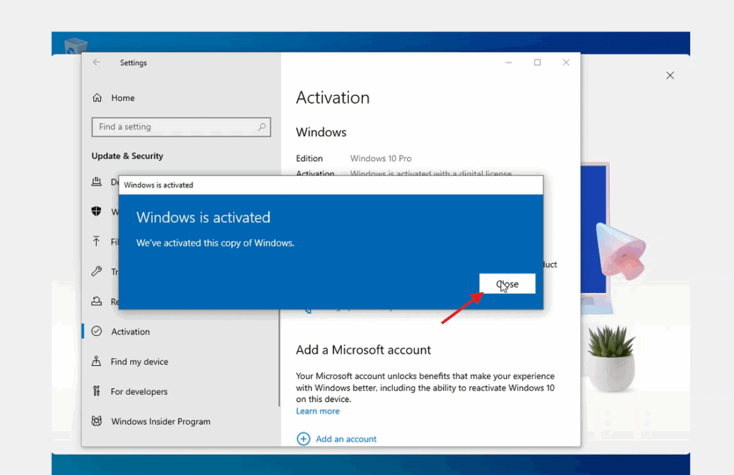The image size is (734, 475).
Task: Click the Find a setting search box
Action: pos(176,127)
